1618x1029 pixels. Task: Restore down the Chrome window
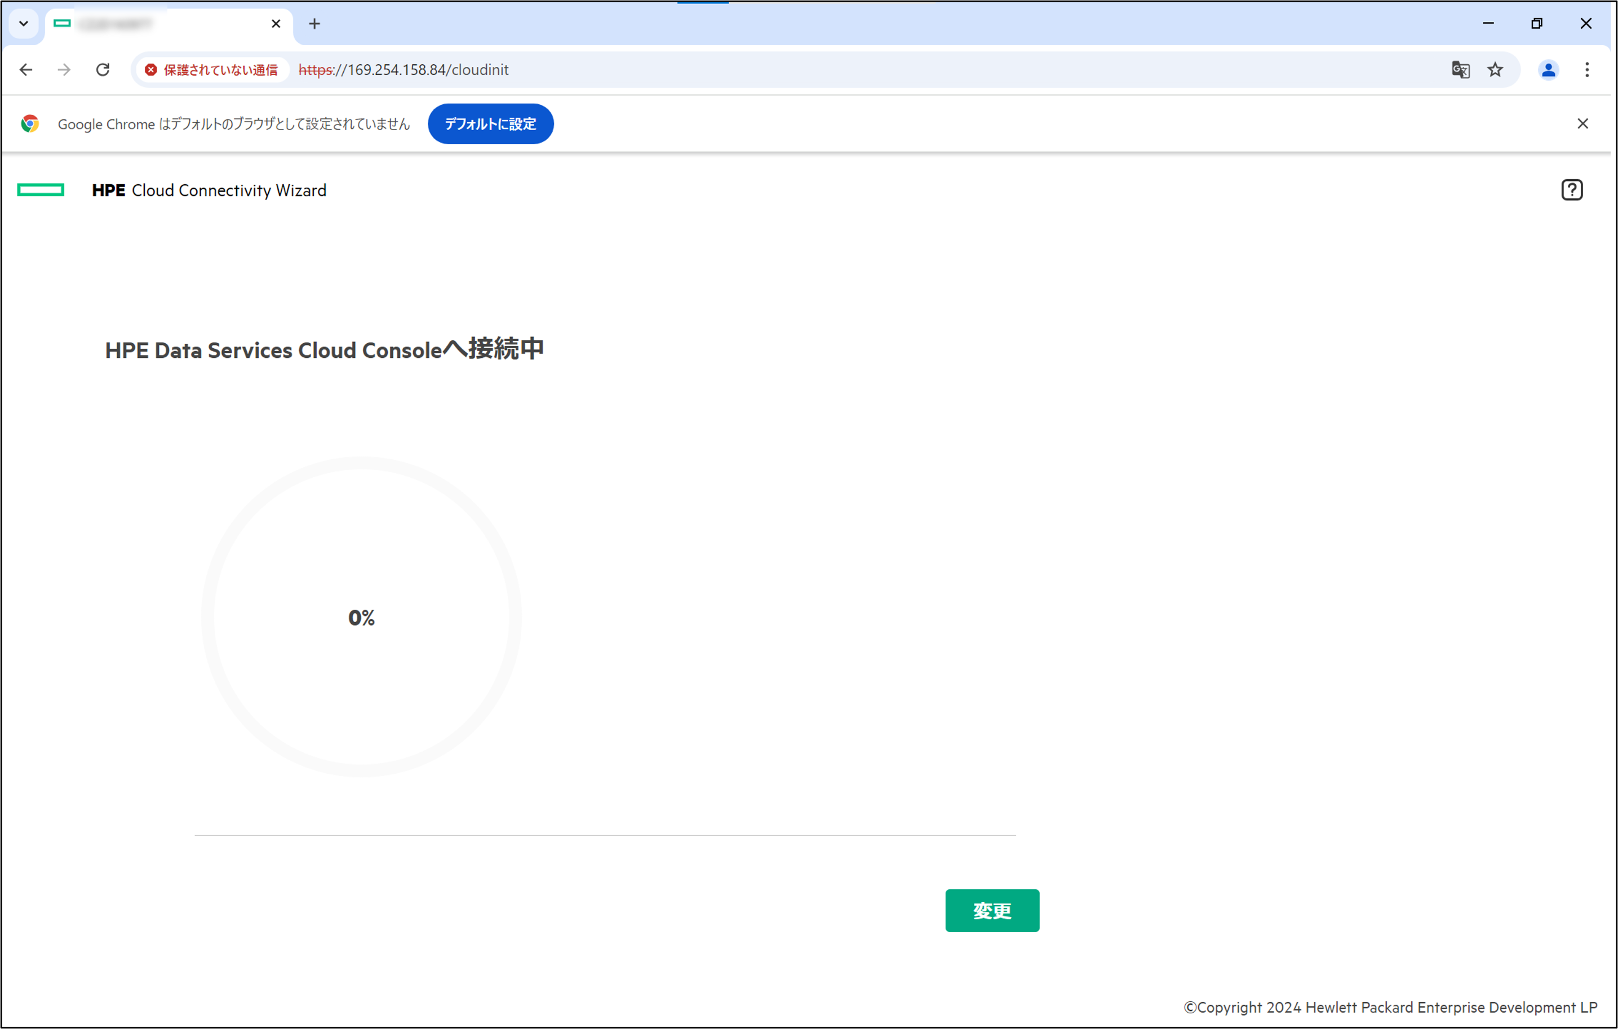(1537, 24)
